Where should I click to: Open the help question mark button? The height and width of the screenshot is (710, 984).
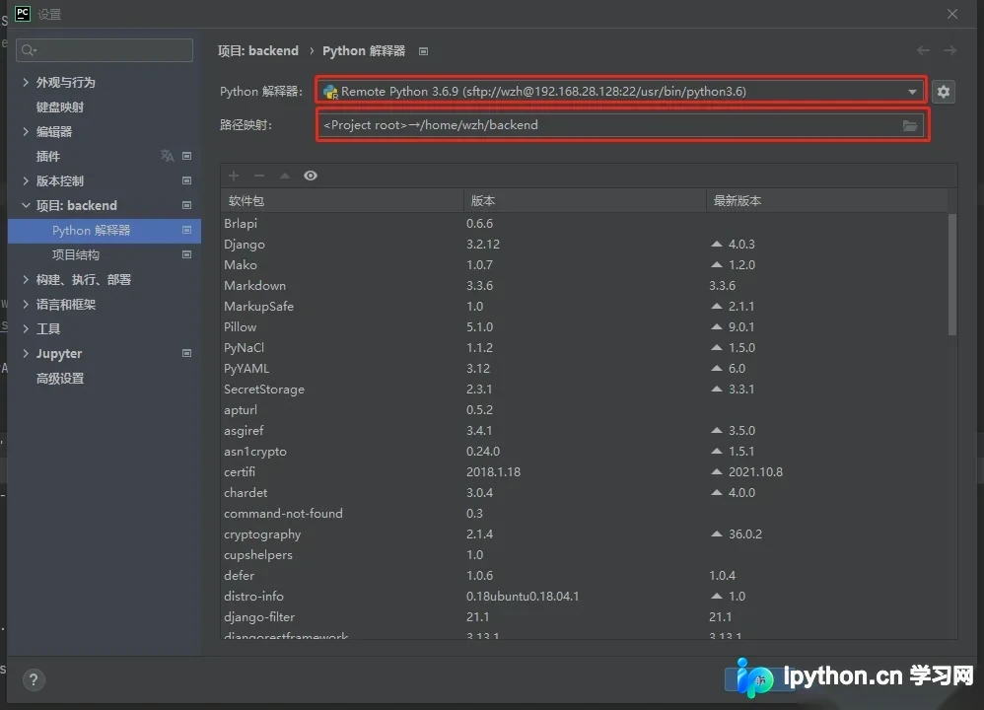[34, 679]
